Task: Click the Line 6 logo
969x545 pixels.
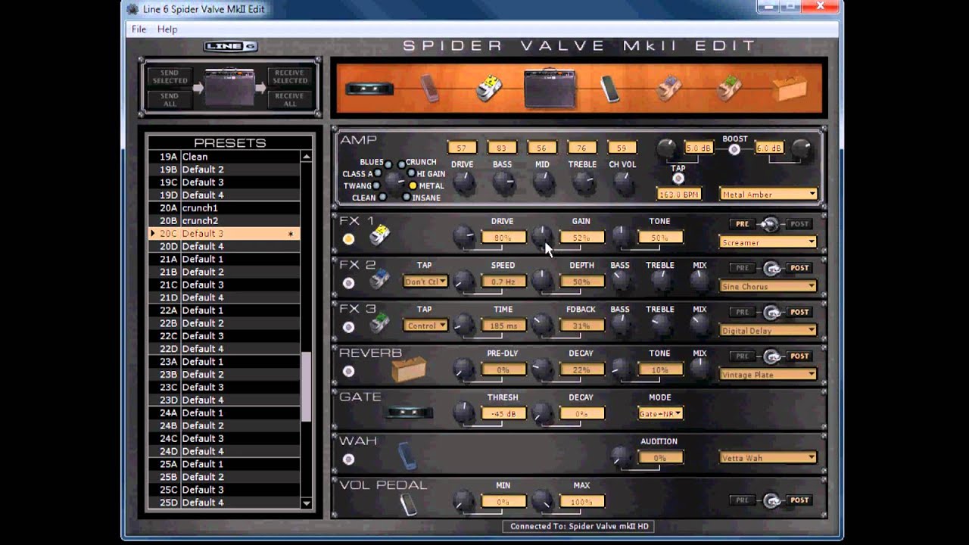Action: tap(231, 47)
